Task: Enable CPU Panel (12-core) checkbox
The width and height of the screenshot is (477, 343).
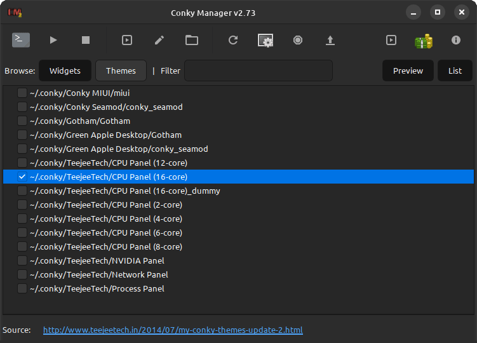Action: point(22,163)
